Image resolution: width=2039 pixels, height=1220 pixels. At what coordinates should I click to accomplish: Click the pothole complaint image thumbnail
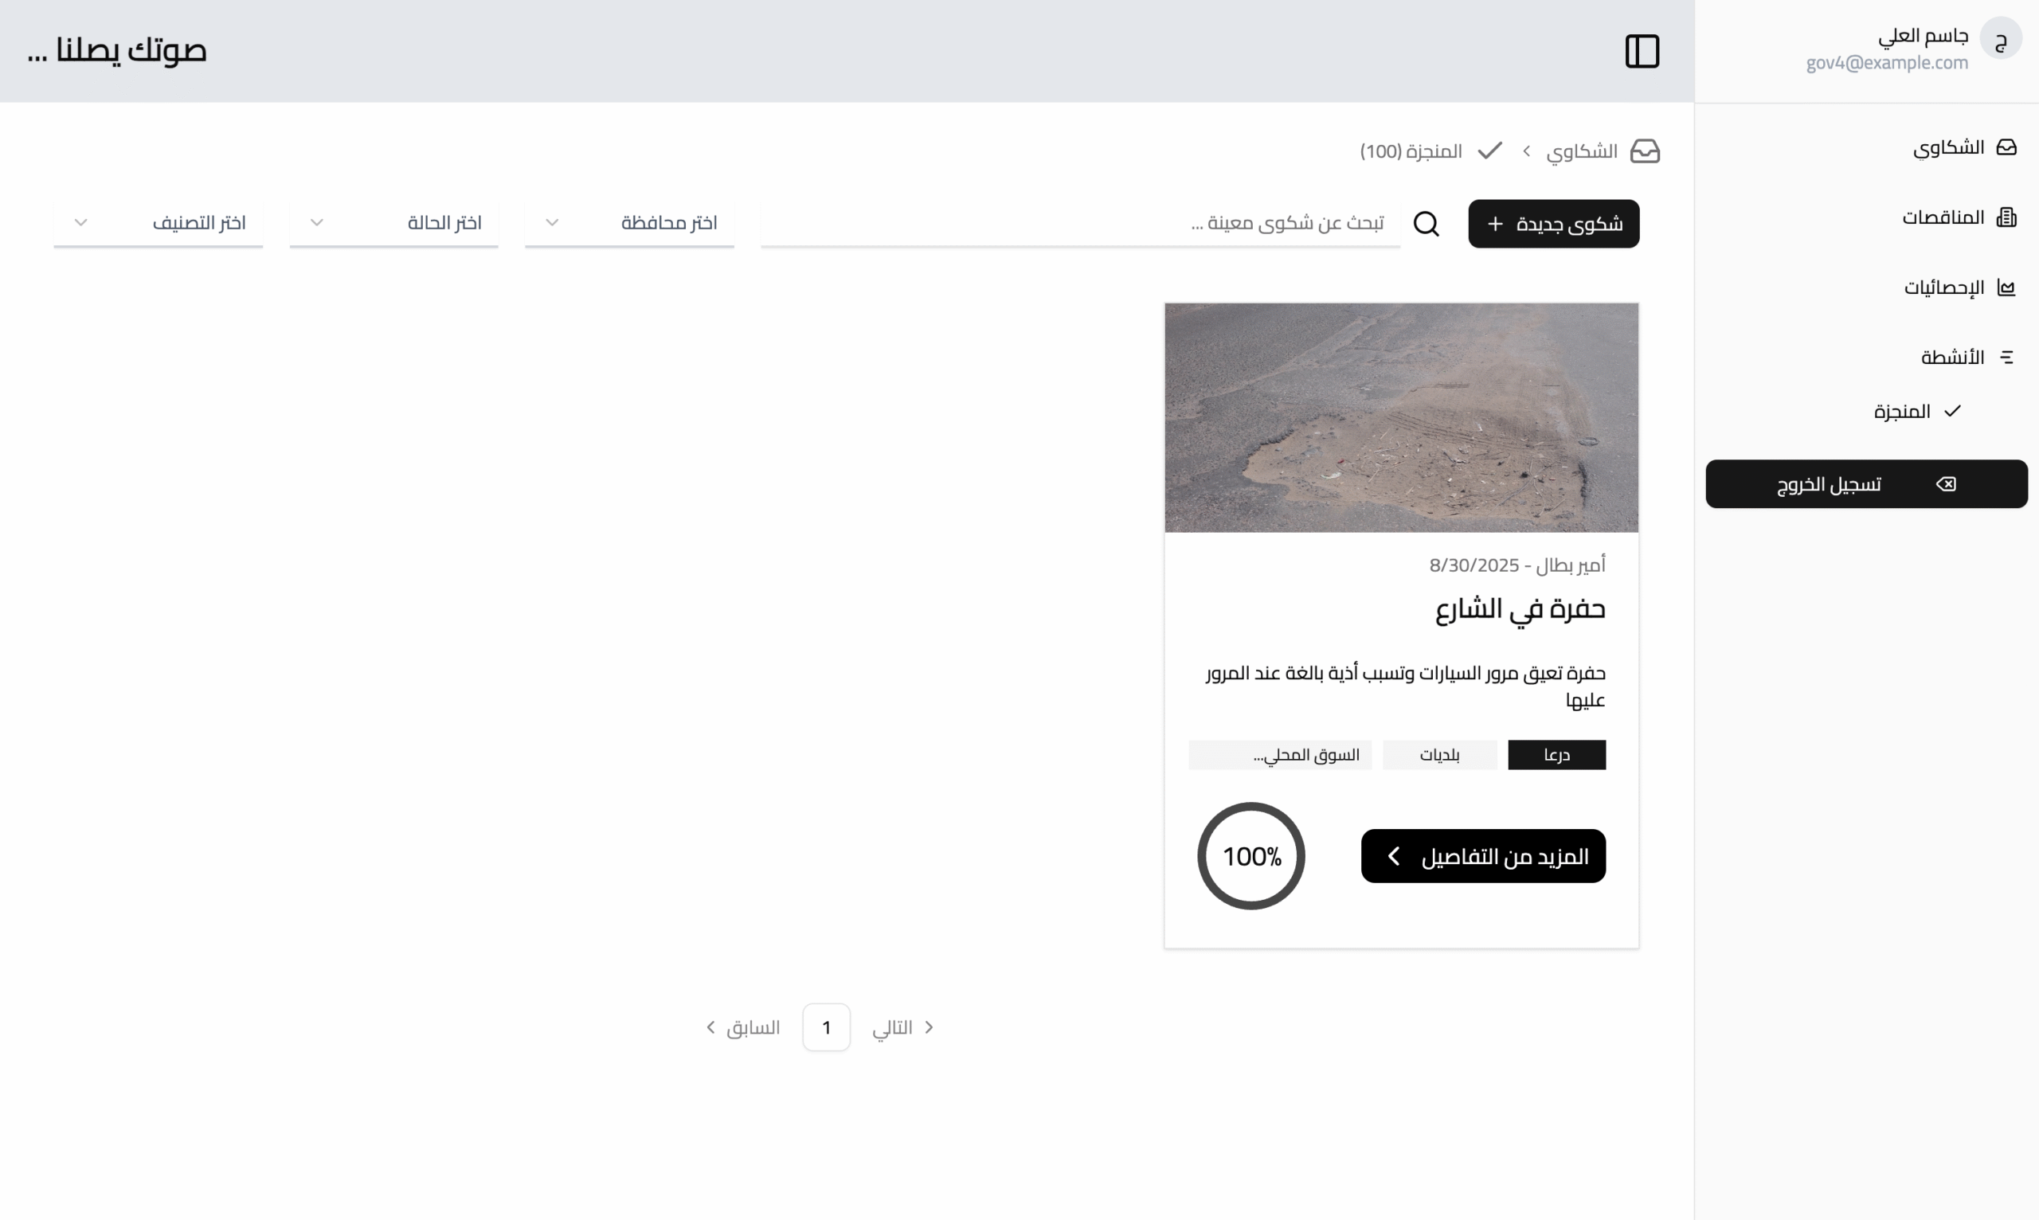(1401, 417)
